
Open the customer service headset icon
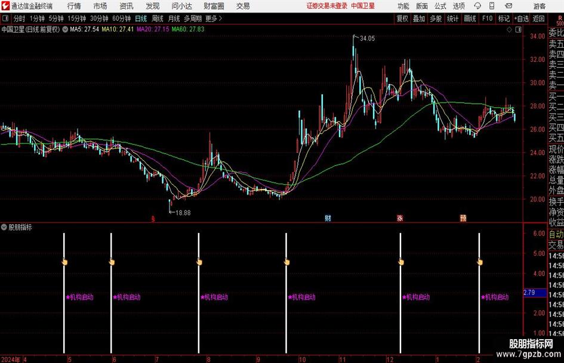click(477, 6)
